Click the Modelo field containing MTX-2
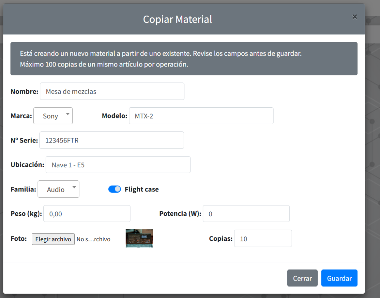Viewport: 380px width, 298px height. [201, 115]
